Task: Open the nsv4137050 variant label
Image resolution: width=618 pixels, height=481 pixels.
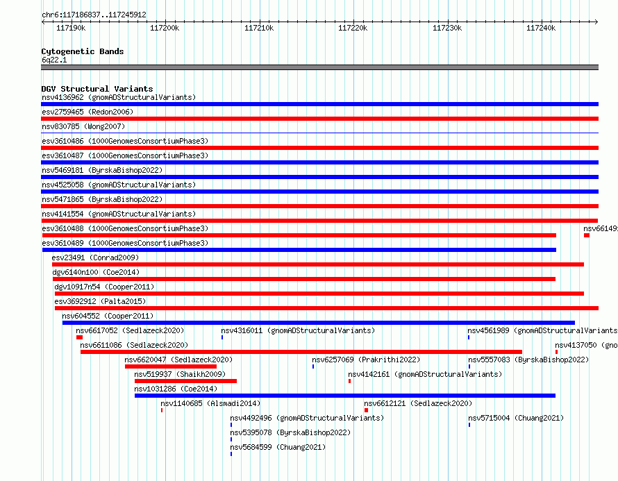Action: point(586,345)
